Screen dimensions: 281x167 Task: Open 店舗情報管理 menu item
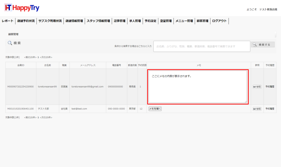point(74,21)
